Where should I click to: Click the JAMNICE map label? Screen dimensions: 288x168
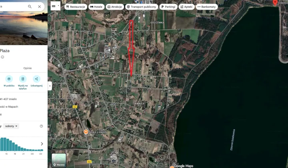pos(139,104)
